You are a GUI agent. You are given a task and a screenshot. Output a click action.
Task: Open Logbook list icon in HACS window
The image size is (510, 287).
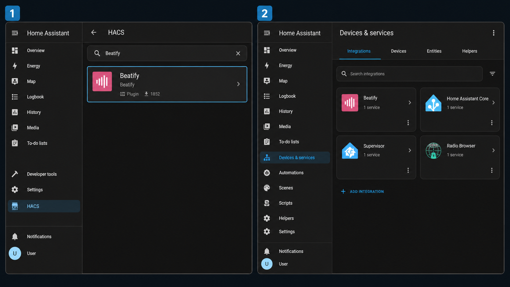(x=15, y=97)
